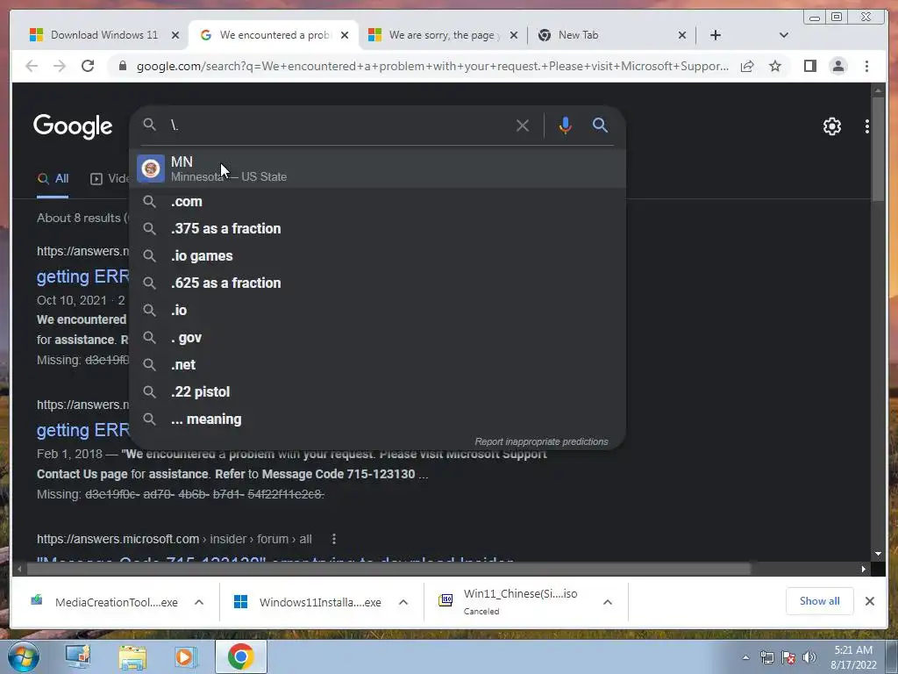
Task: Open the Windows Start menu orb
Action: tap(24, 656)
